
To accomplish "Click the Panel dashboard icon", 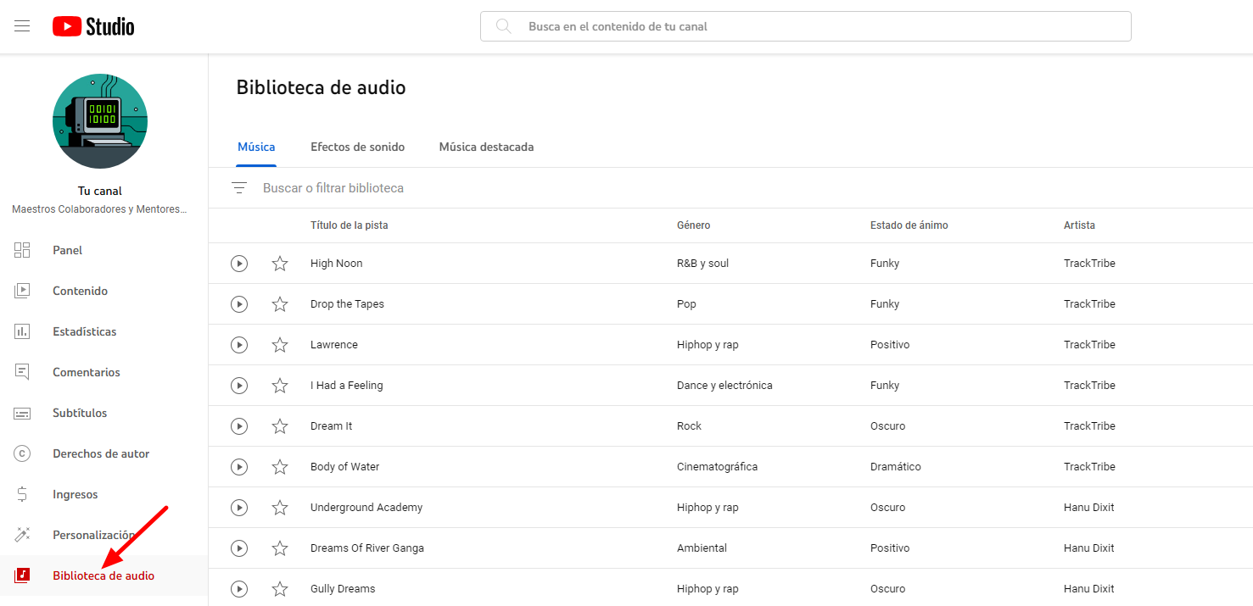I will 22,250.
